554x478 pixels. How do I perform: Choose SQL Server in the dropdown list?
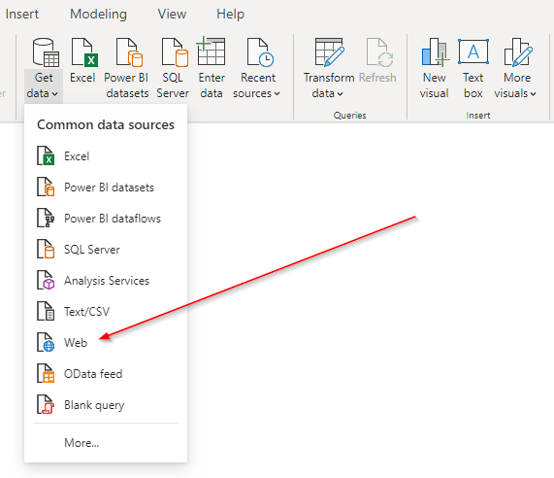click(x=106, y=250)
